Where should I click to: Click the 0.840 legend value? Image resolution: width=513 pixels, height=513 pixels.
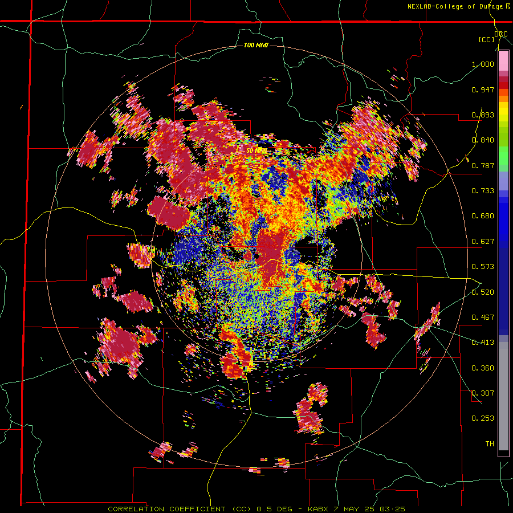pyautogui.click(x=483, y=140)
